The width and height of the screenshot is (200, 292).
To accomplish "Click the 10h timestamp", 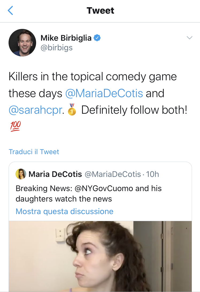I will [x=153, y=174].
